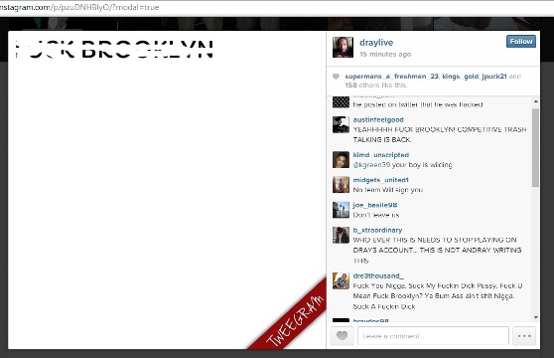Follow the draylive account
This screenshot has height=358, width=554.
tap(521, 42)
